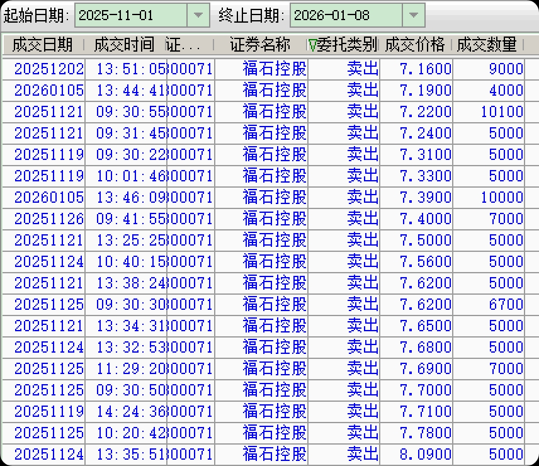Select quantity cell 10000

pyautogui.click(x=489, y=197)
